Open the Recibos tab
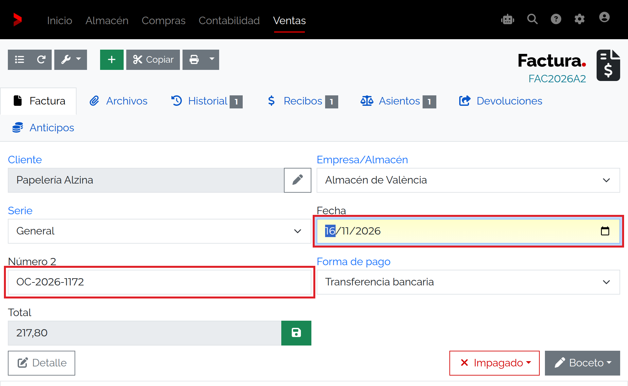Screen dimensions: 628x386 click(303, 101)
